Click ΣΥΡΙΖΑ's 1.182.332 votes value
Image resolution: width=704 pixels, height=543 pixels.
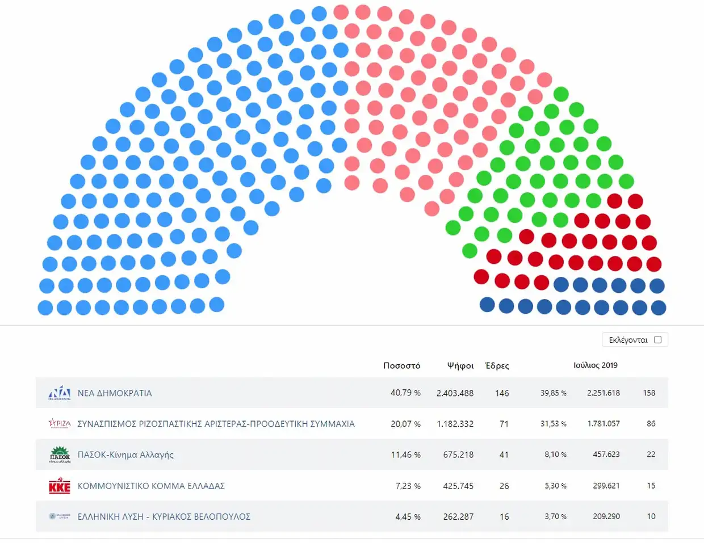click(x=455, y=424)
